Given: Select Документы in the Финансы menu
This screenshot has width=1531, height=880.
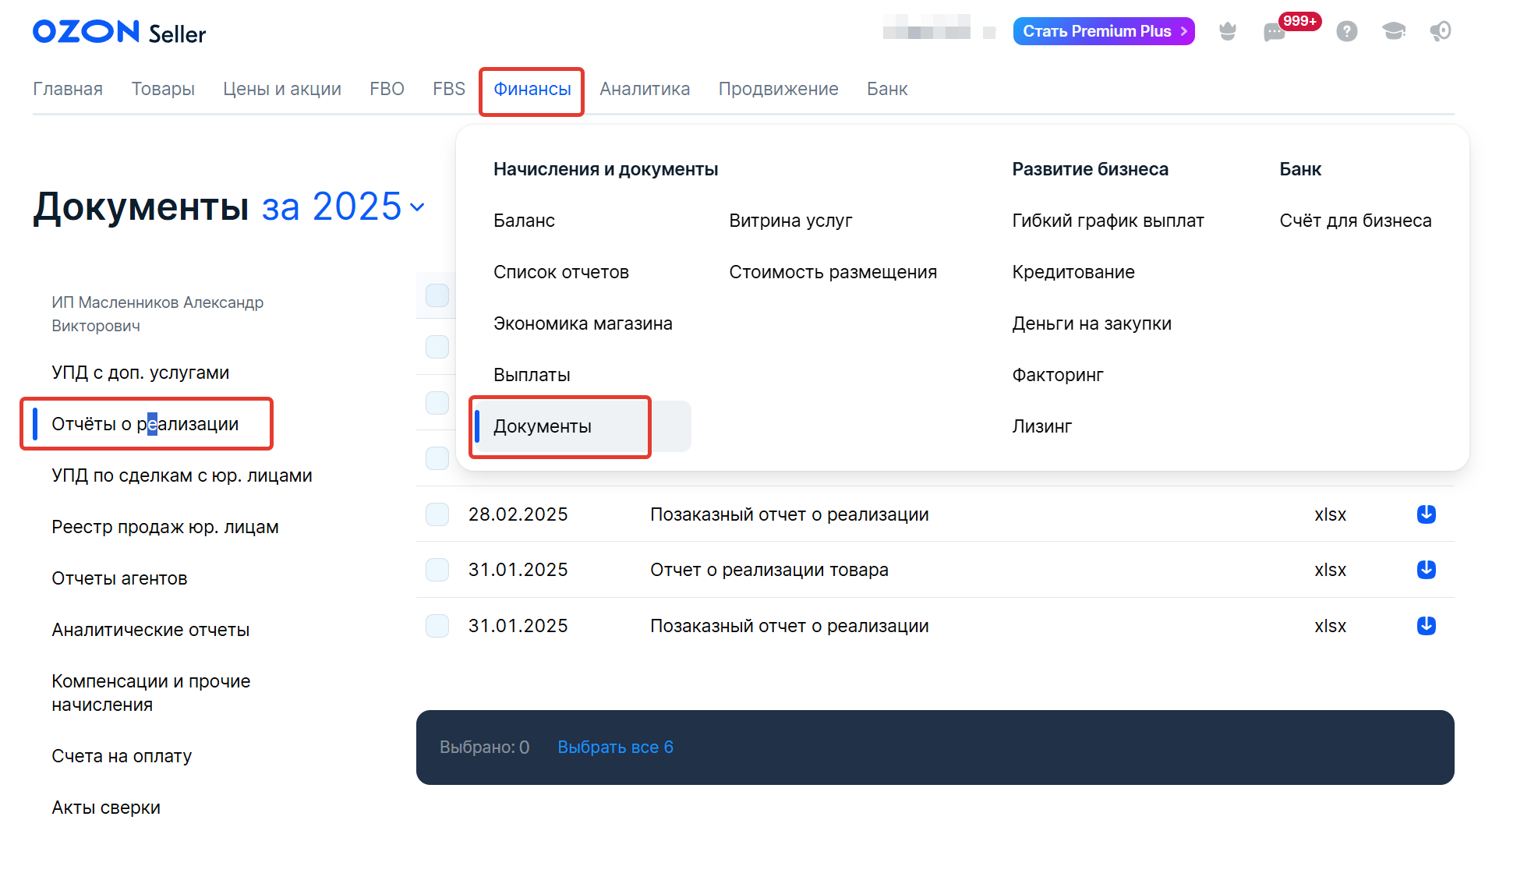Looking at the screenshot, I should [582, 426].
